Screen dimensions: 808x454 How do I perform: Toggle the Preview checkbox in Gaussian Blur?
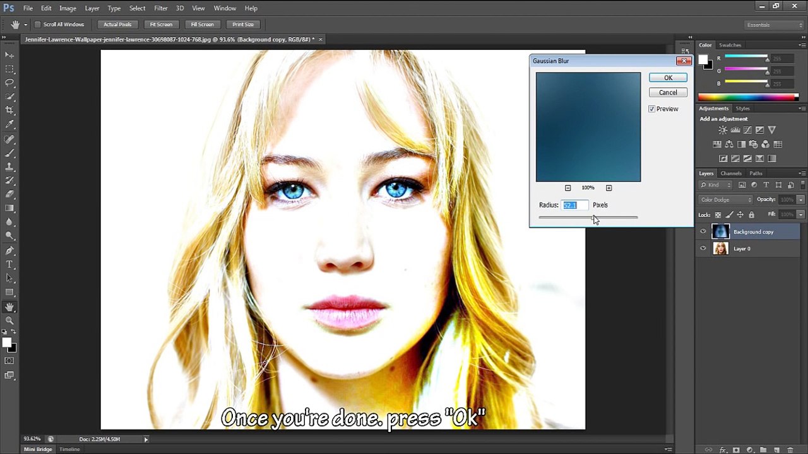point(652,109)
